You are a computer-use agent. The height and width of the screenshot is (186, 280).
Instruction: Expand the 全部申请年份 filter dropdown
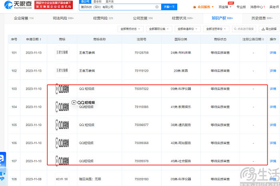tap(188, 29)
